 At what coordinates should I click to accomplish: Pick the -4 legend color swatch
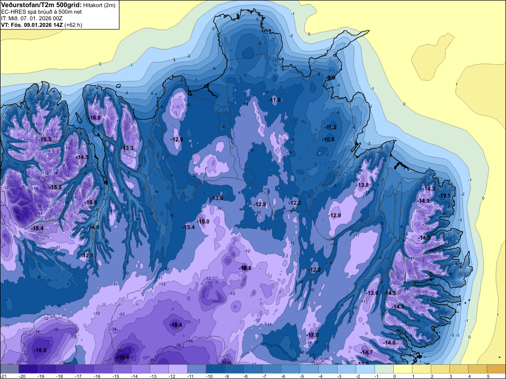pyautogui.click(x=327, y=369)
